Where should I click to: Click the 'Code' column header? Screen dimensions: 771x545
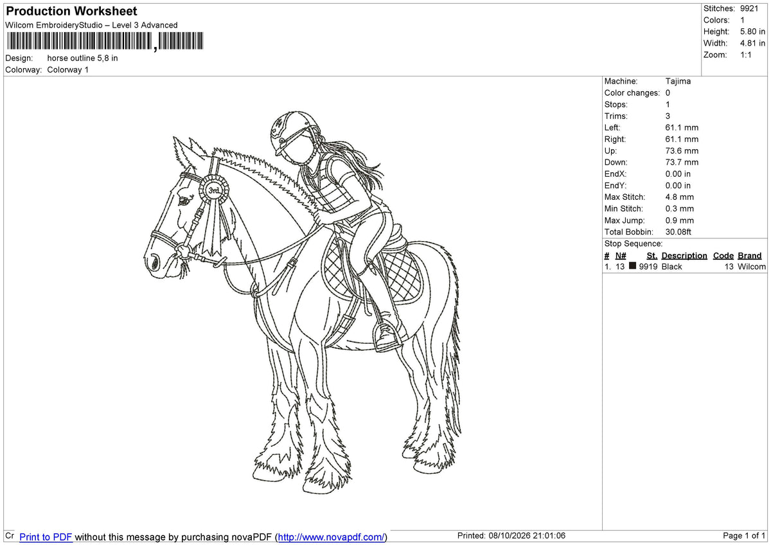tap(723, 255)
